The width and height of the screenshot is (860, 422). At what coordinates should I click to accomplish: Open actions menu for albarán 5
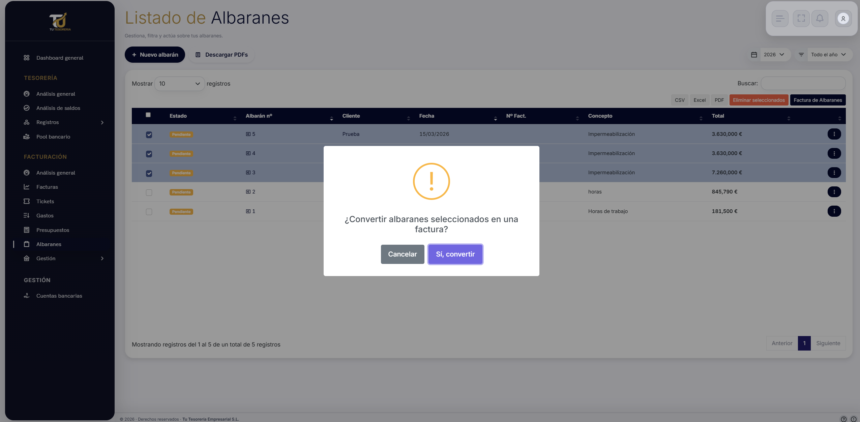coord(834,134)
